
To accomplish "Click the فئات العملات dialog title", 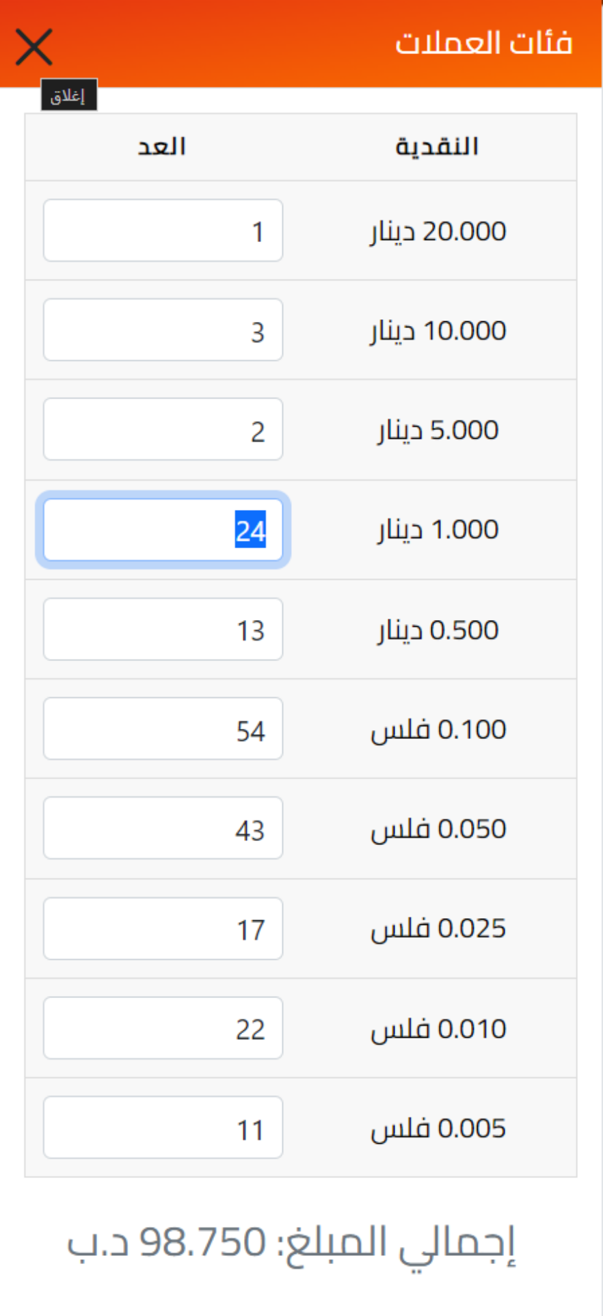I will pyautogui.click(x=483, y=43).
